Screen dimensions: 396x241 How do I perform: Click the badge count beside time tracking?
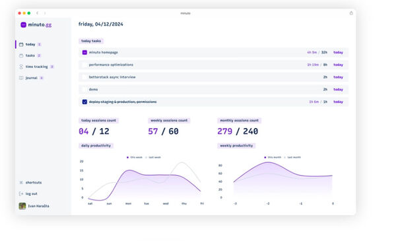click(52, 67)
